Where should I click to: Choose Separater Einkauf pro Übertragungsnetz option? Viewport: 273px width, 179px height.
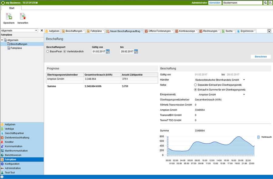coord(196,85)
